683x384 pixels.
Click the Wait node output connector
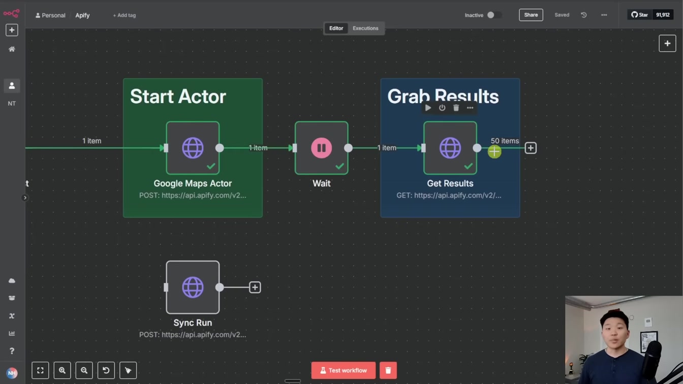pos(348,148)
